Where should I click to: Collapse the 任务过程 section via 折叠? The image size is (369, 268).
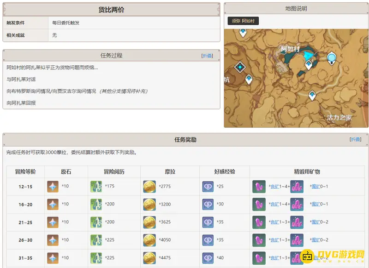point(207,56)
